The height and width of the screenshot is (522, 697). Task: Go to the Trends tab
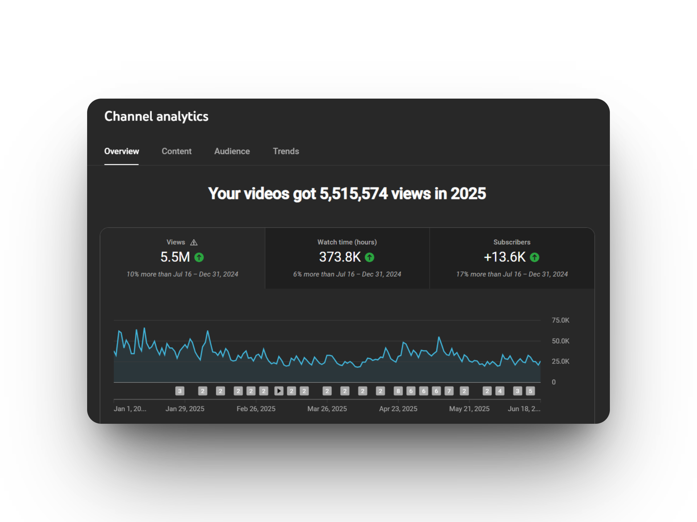point(286,151)
